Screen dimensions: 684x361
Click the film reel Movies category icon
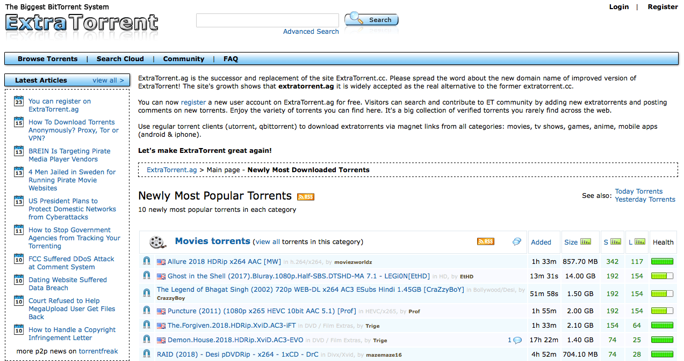pyautogui.click(x=157, y=242)
